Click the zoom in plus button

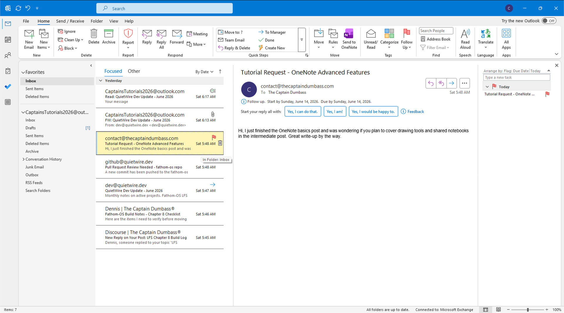547,310
